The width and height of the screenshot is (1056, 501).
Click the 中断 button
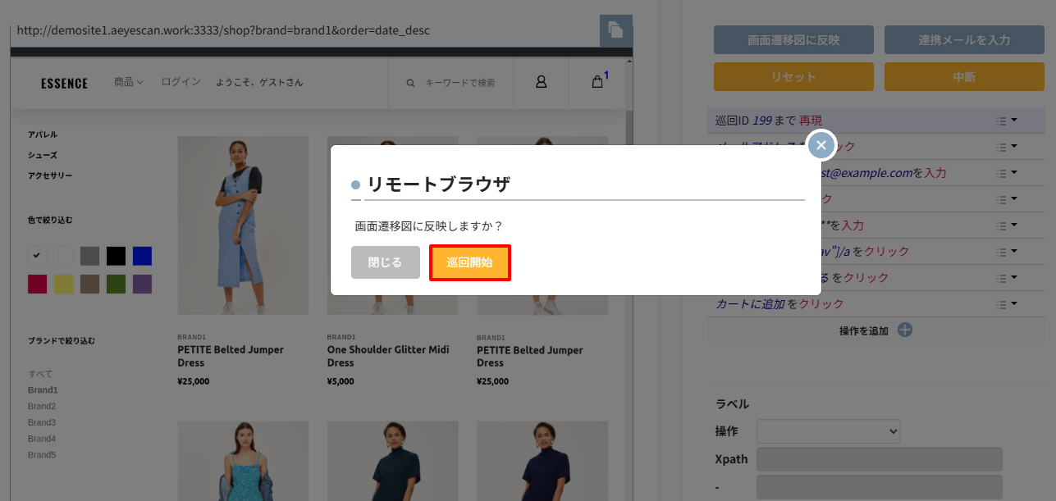click(964, 77)
